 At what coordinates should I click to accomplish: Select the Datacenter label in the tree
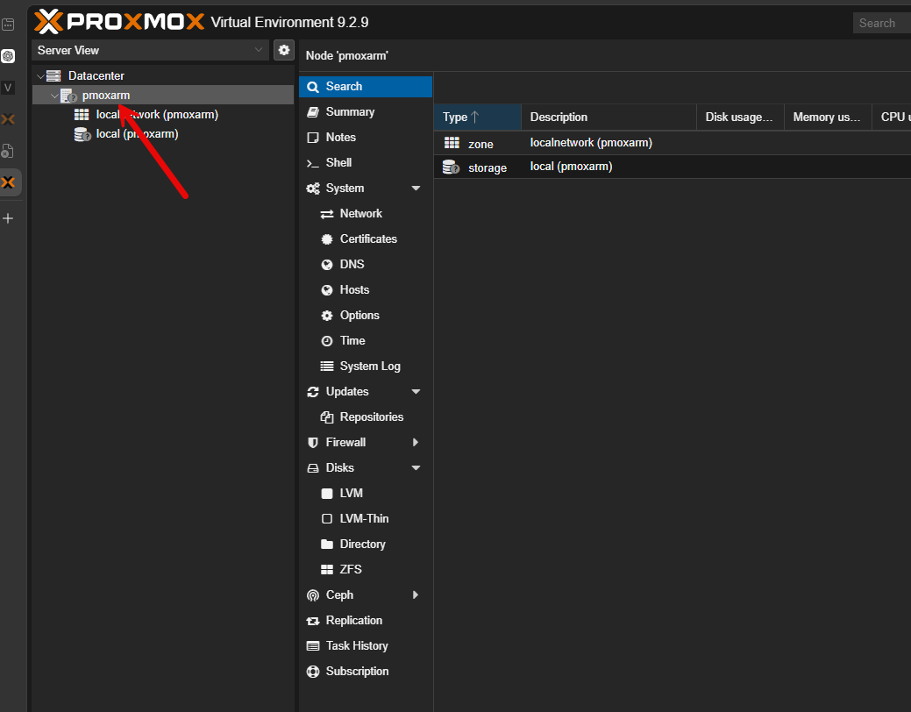click(96, 76)
